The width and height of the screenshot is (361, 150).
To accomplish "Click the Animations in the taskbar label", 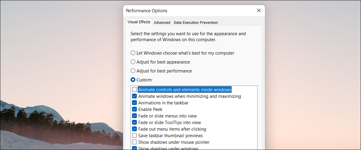I will (163, 103).
